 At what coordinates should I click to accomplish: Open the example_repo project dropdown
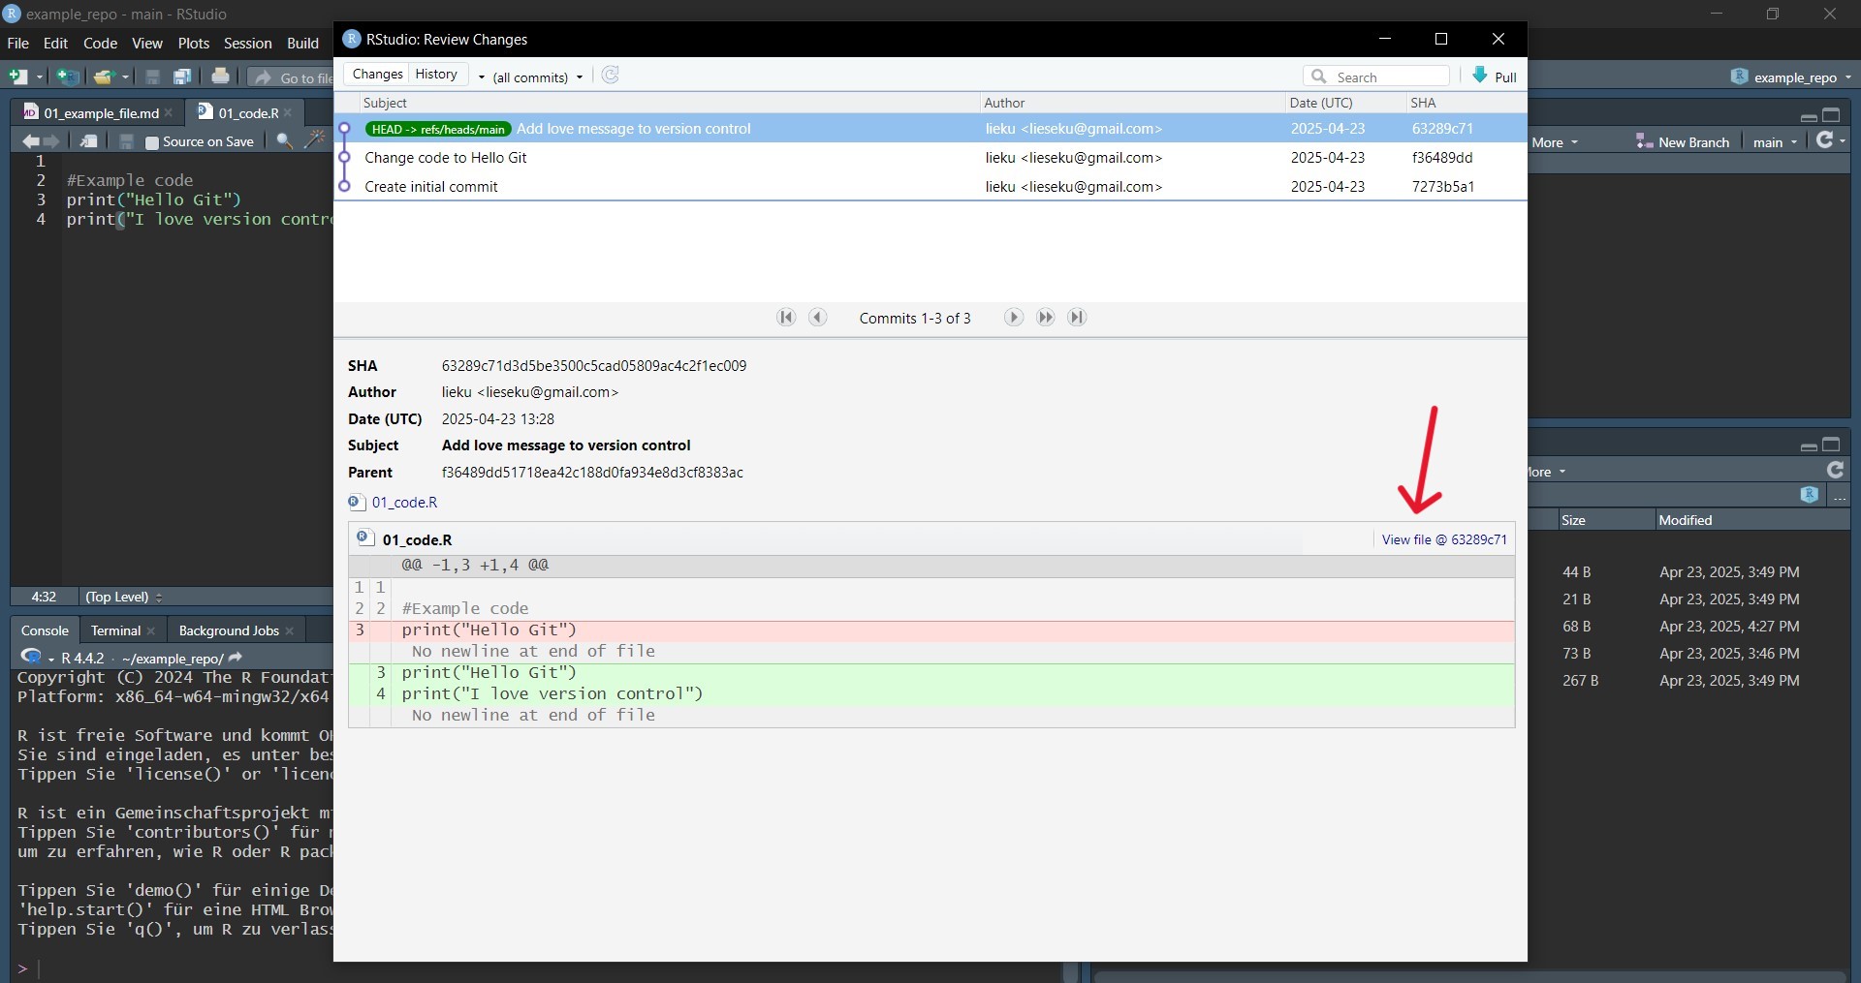coord(1790,77)
